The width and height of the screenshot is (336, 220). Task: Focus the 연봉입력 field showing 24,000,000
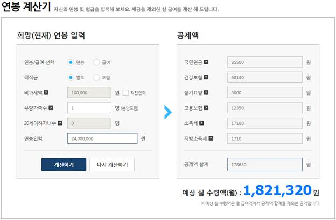click(x=102, y=138)
